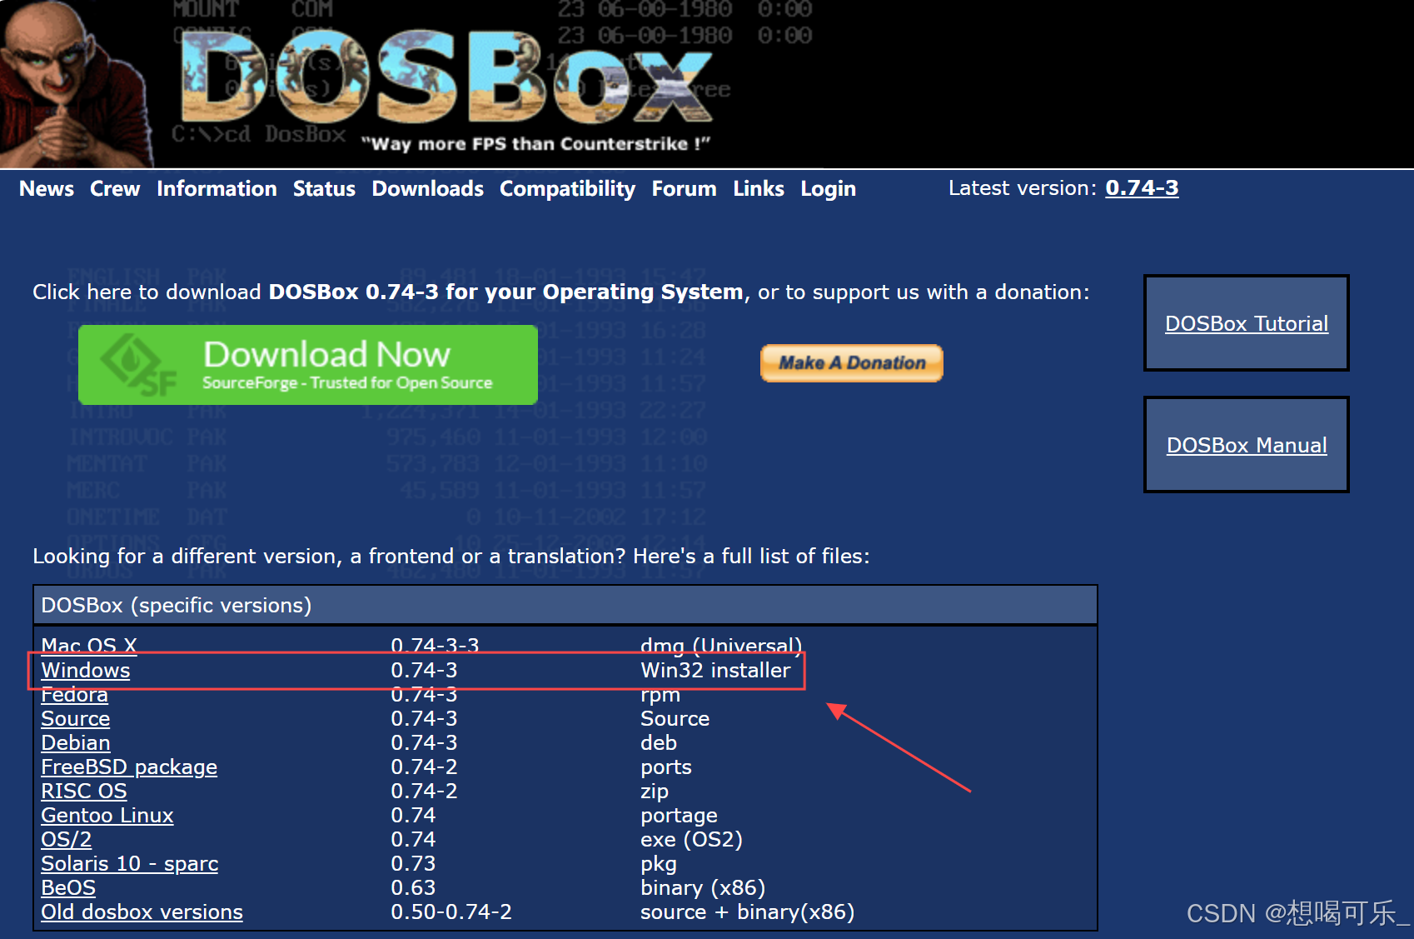Image resolution: width=1414 pixels, height=939 pixels.
Task: Open the RISC OS download link
Action: coord(84,791)
